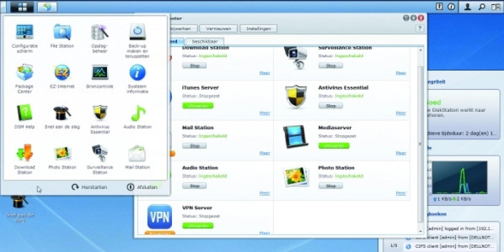Click the VPN Server package icon

tap(160, 217)
